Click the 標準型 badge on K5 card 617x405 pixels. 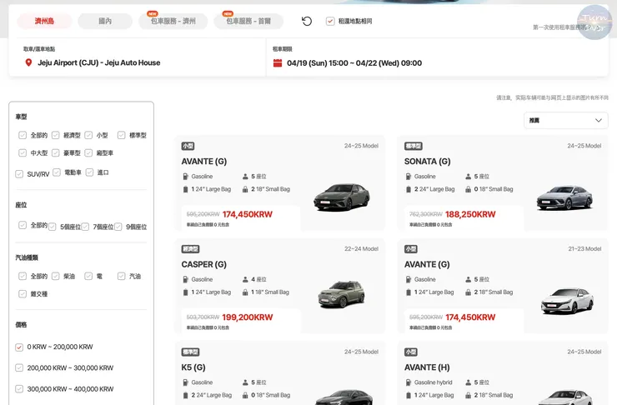[190, 352]
